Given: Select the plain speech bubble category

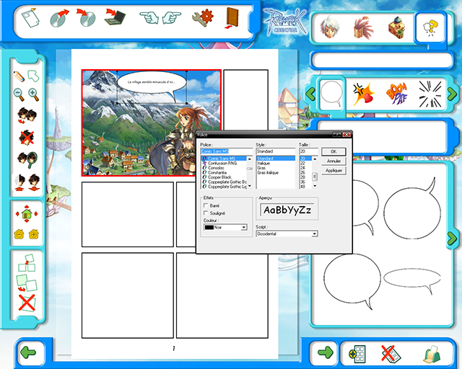Looking at the screenshot, I should [x=332, y=94].
